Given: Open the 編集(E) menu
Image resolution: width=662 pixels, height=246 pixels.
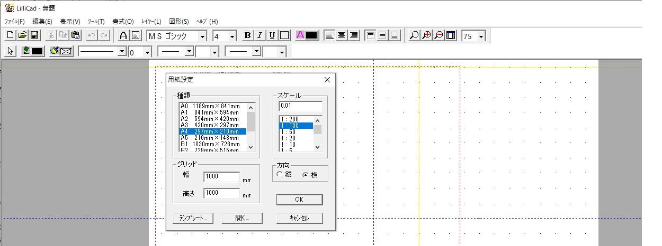Looking at the screenshot, I should (x=42, y=22).
